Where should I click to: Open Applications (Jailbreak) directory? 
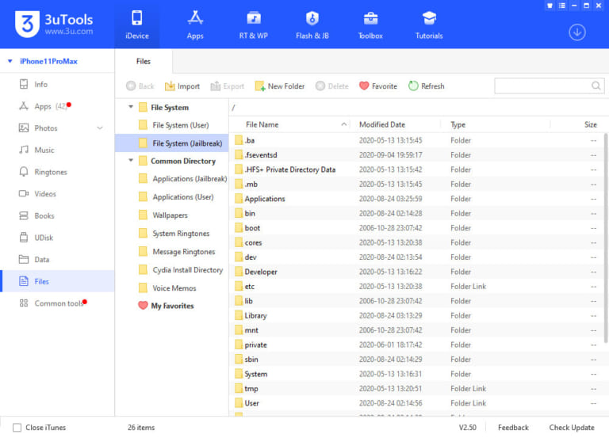click(x=171, y=179)
